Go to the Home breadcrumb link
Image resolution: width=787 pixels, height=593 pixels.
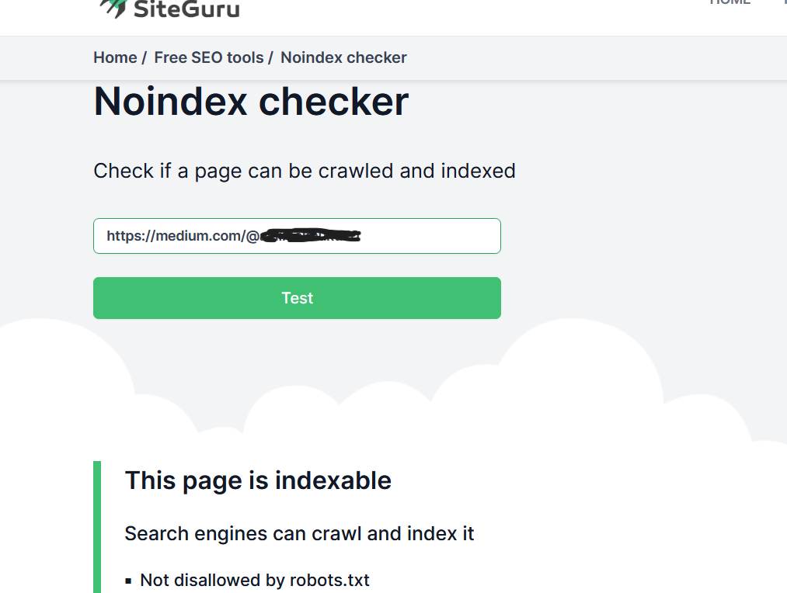click(115, 57)
